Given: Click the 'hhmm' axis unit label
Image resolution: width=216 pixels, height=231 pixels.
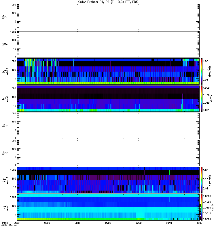Looking at the screenshot, I should coord(5,223).
